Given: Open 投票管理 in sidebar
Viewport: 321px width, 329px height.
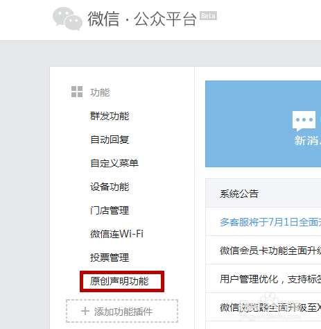Looking at the screenshot, I should [110, 258].
